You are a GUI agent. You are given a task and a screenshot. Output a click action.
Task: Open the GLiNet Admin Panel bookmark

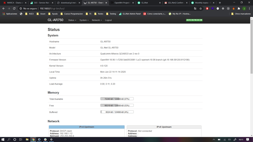pyautogui.click(x=130, y=14)
